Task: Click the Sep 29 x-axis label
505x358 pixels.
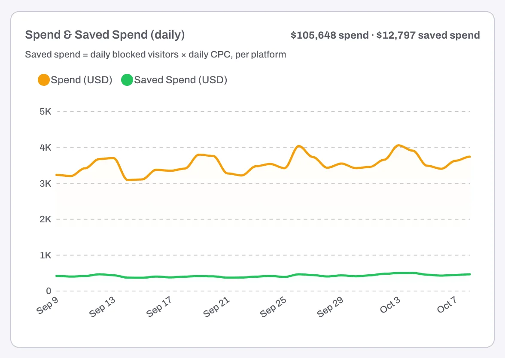Action: (x=330, y=307)
